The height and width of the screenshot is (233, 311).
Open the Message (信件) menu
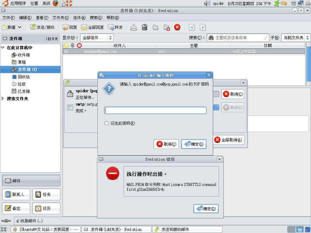pos(79,18)
